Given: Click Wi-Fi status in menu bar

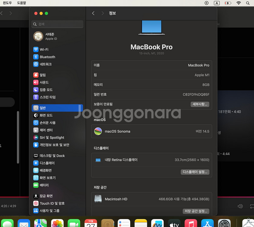Looking at the screenshot, I should pyautogui.click(x=239, y=3).
